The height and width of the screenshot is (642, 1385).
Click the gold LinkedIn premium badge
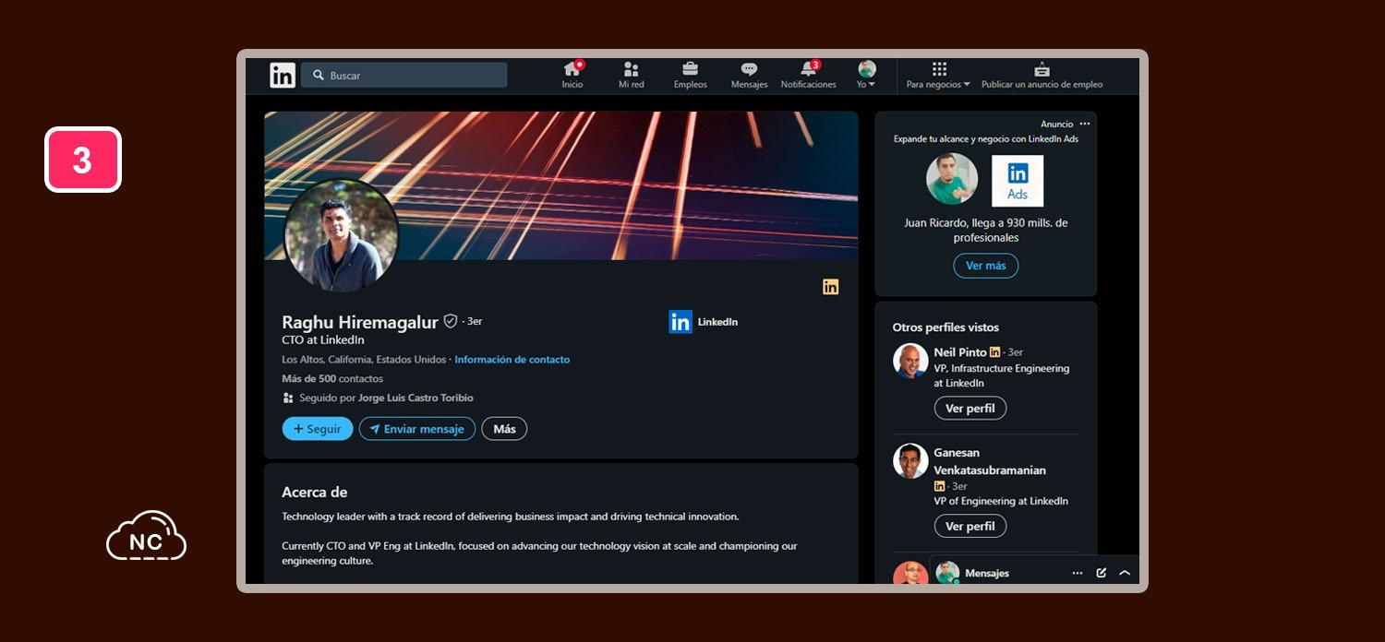click(x=831, y=287)
